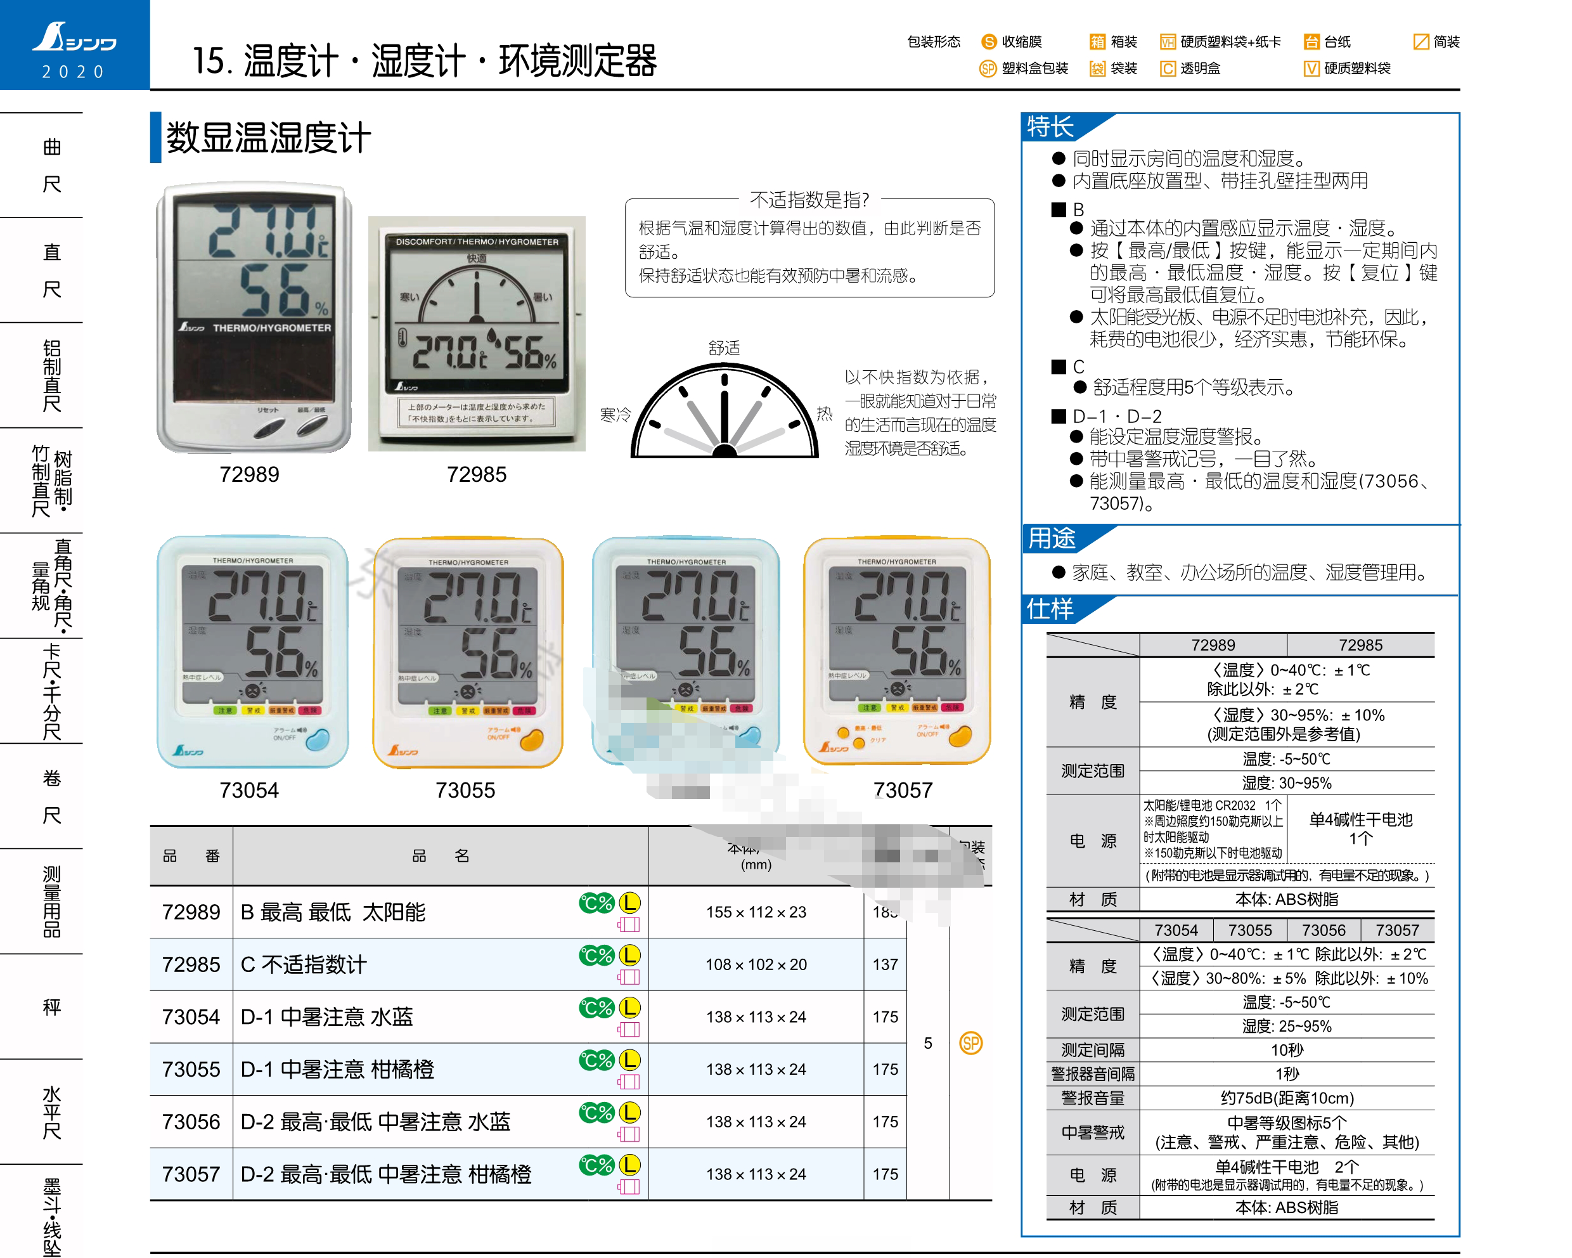Open the 水平尺 side index tab
The height and width of the screenshot is (1258, 1572).
point(42,1112)
